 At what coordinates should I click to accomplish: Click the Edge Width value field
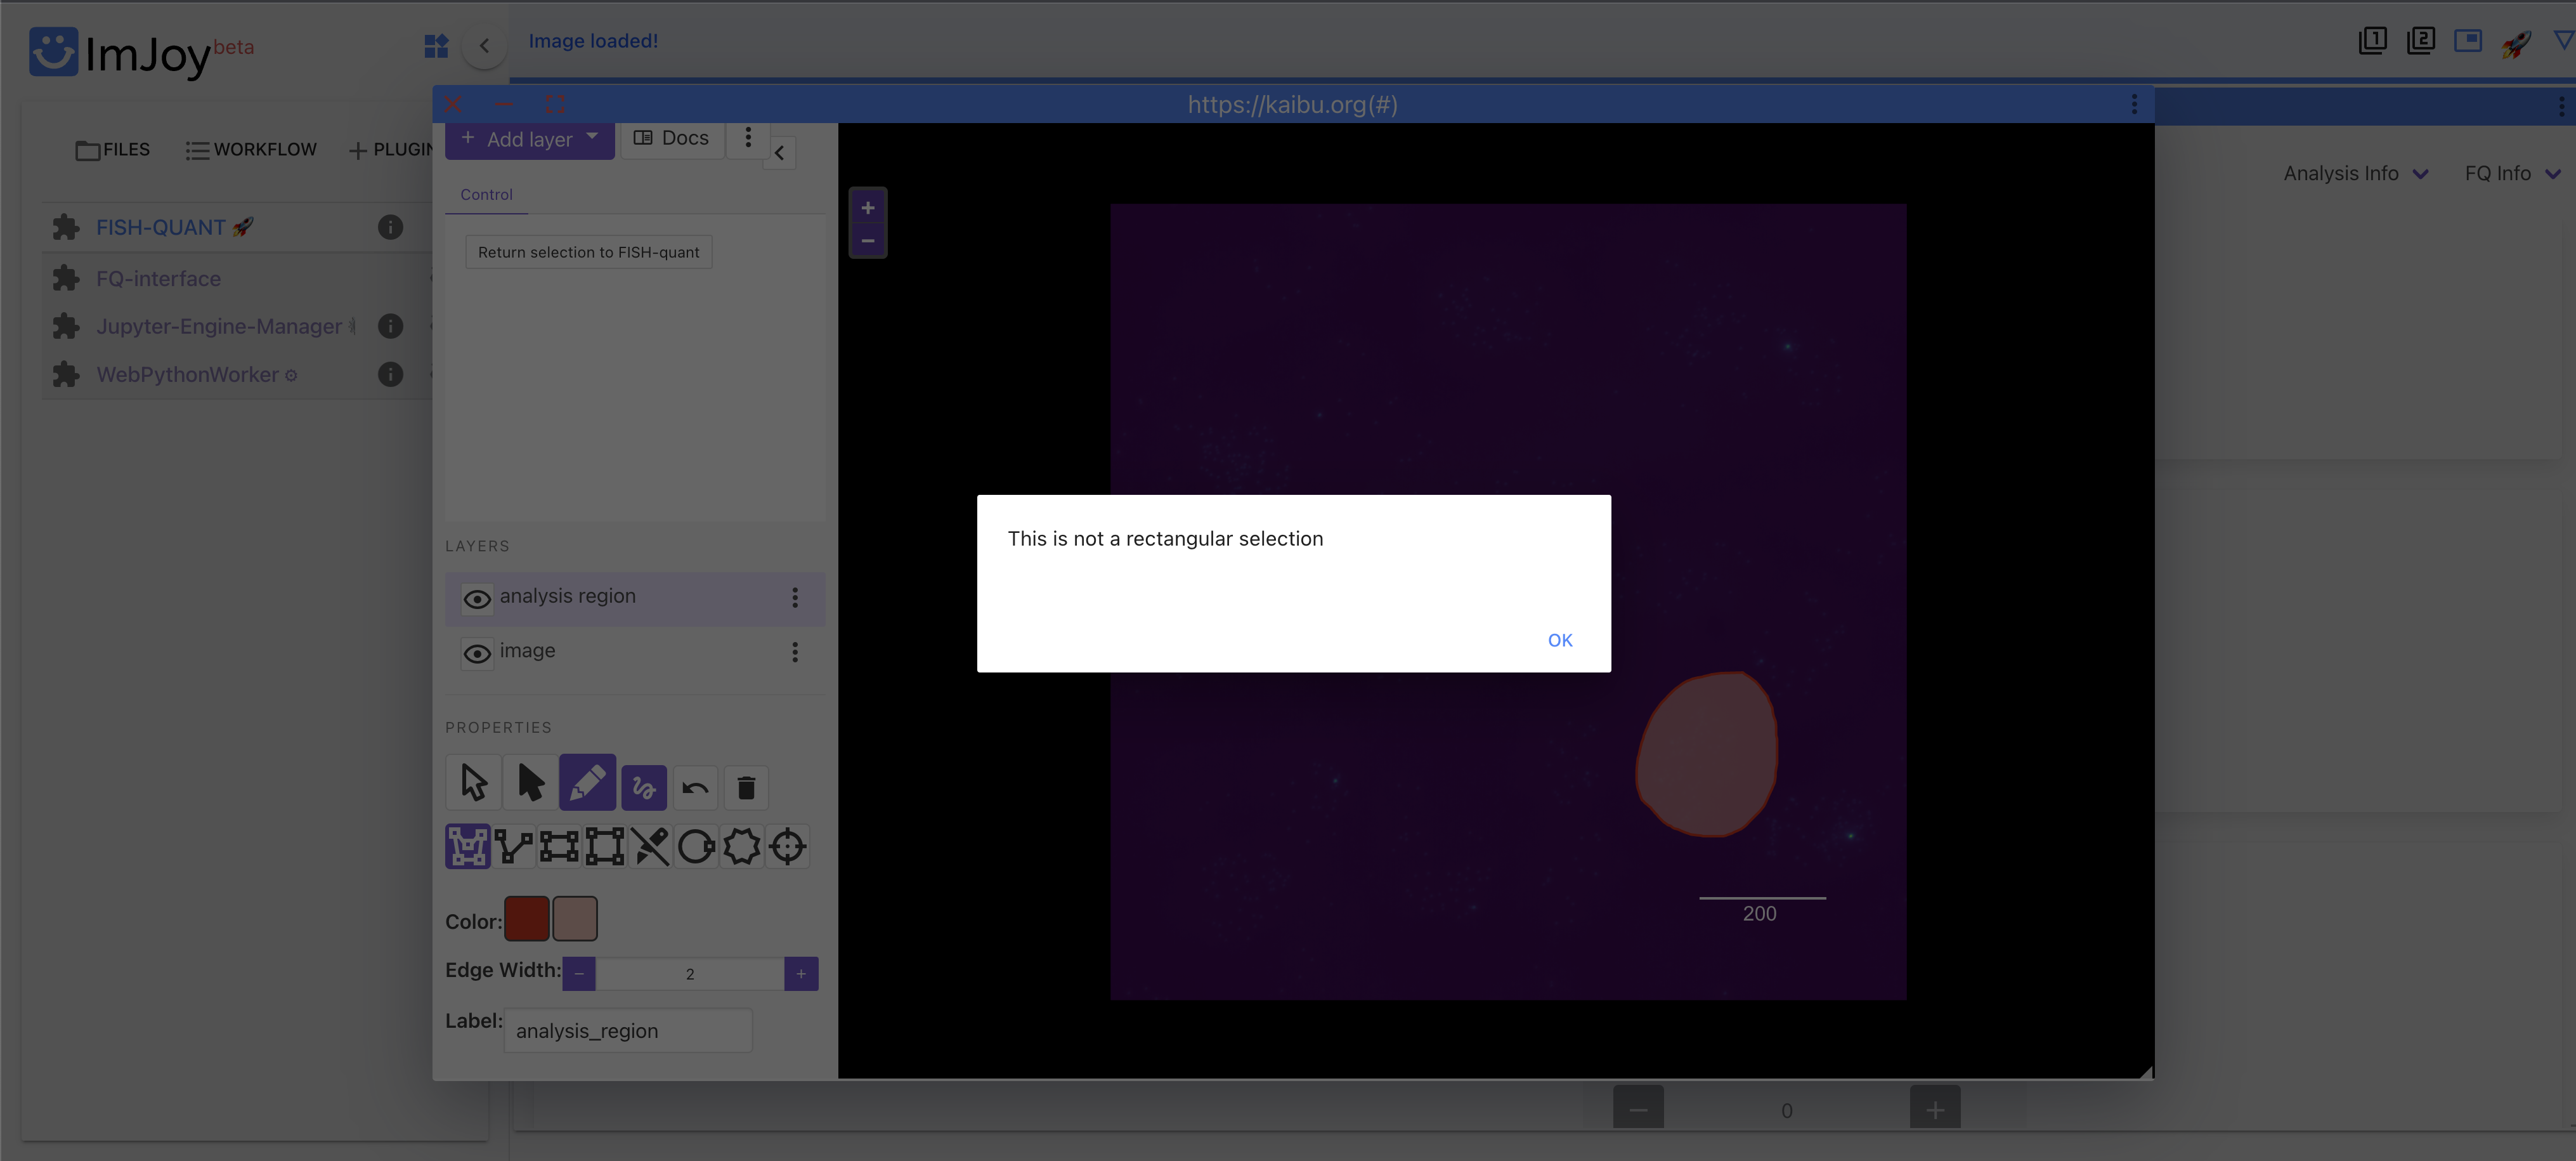click(x=690, y=974)
